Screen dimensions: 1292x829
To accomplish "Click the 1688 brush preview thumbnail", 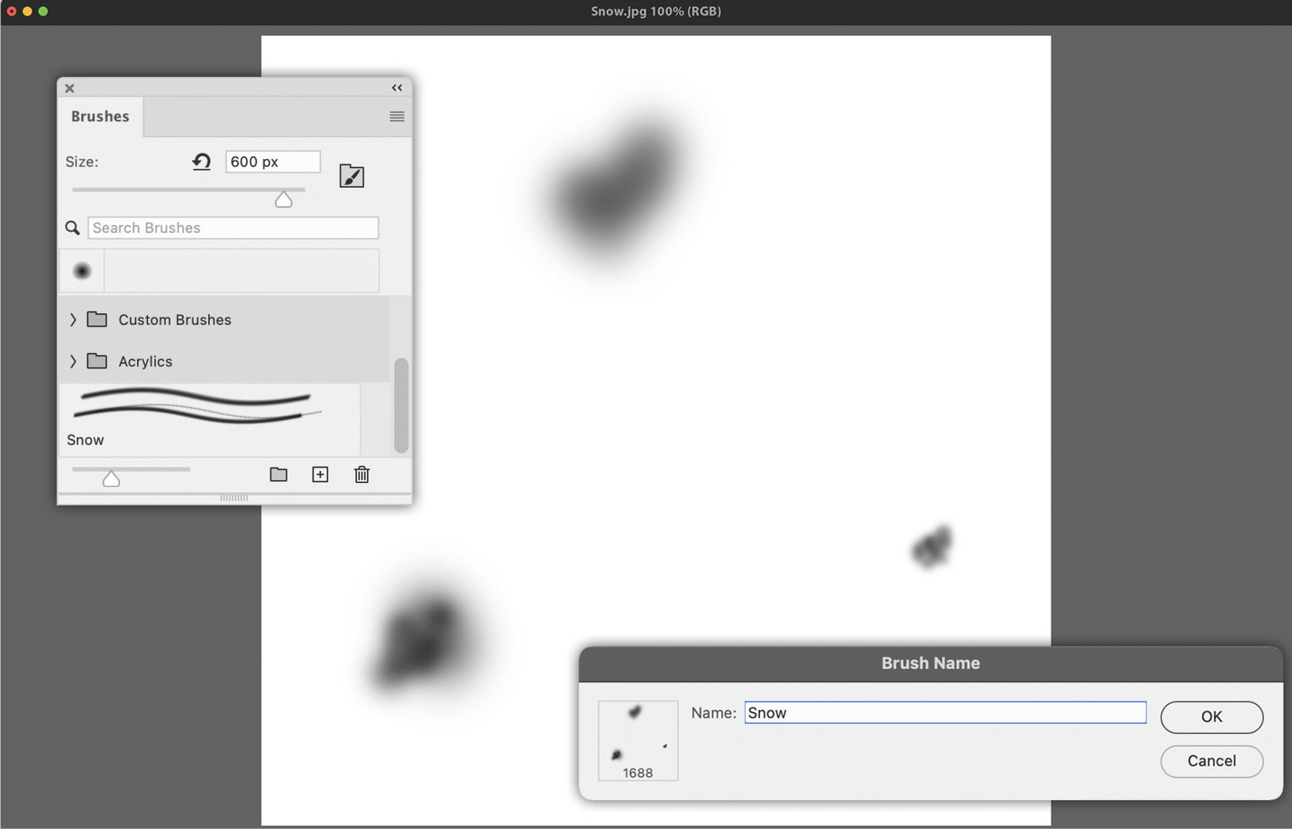I will [638, 740].
